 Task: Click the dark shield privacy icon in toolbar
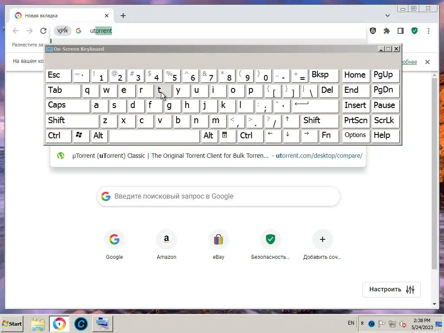tap(373, 31)
